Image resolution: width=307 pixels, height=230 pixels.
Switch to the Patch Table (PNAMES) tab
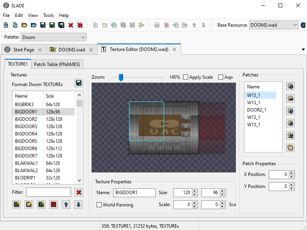(57, 64)
